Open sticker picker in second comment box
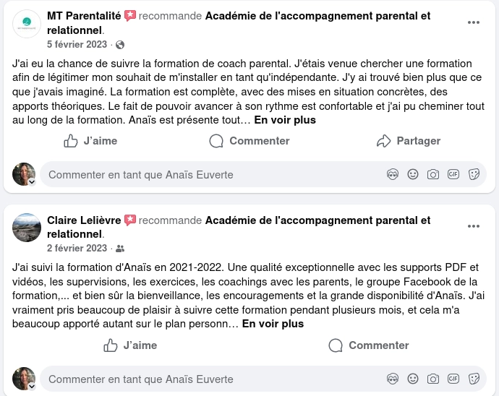This screenshot has width=499, height=396. coord(474,379)
